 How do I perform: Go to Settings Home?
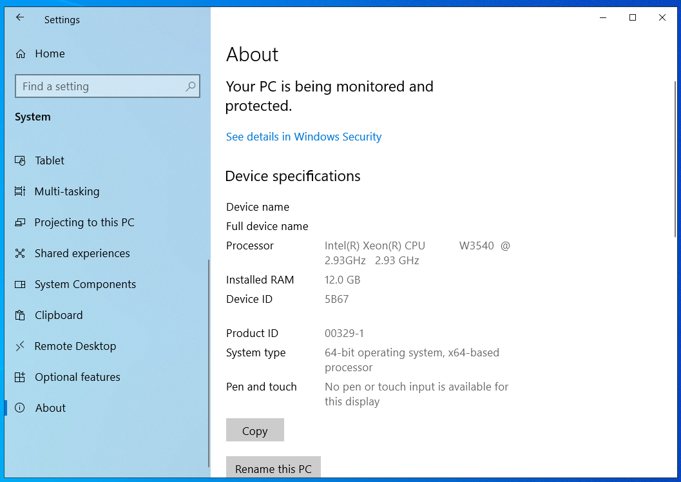point(107,54)
